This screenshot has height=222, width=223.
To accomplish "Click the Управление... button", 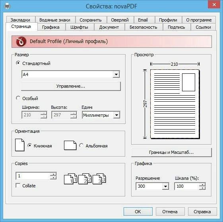I will (x=71, y=86).
